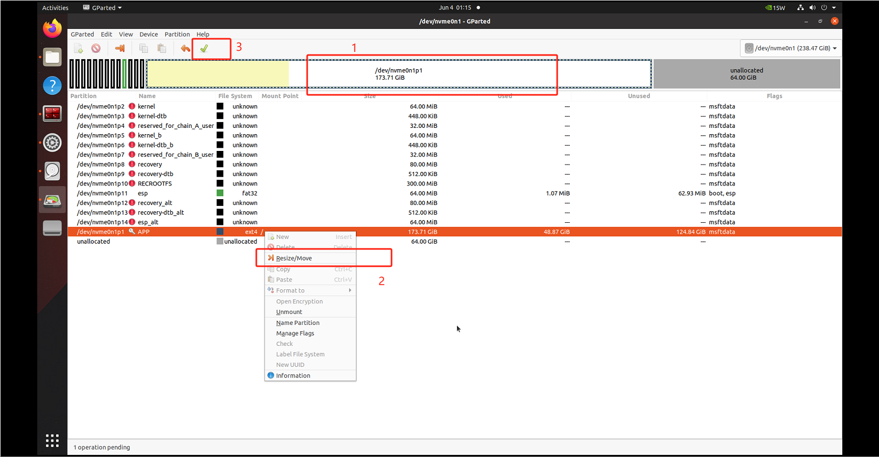Click the key icon on /dev/nvme0n1p1 row

click(132, 232)
